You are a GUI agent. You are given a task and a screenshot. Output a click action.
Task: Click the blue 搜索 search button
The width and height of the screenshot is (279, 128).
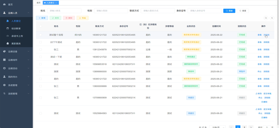(229, 11)
